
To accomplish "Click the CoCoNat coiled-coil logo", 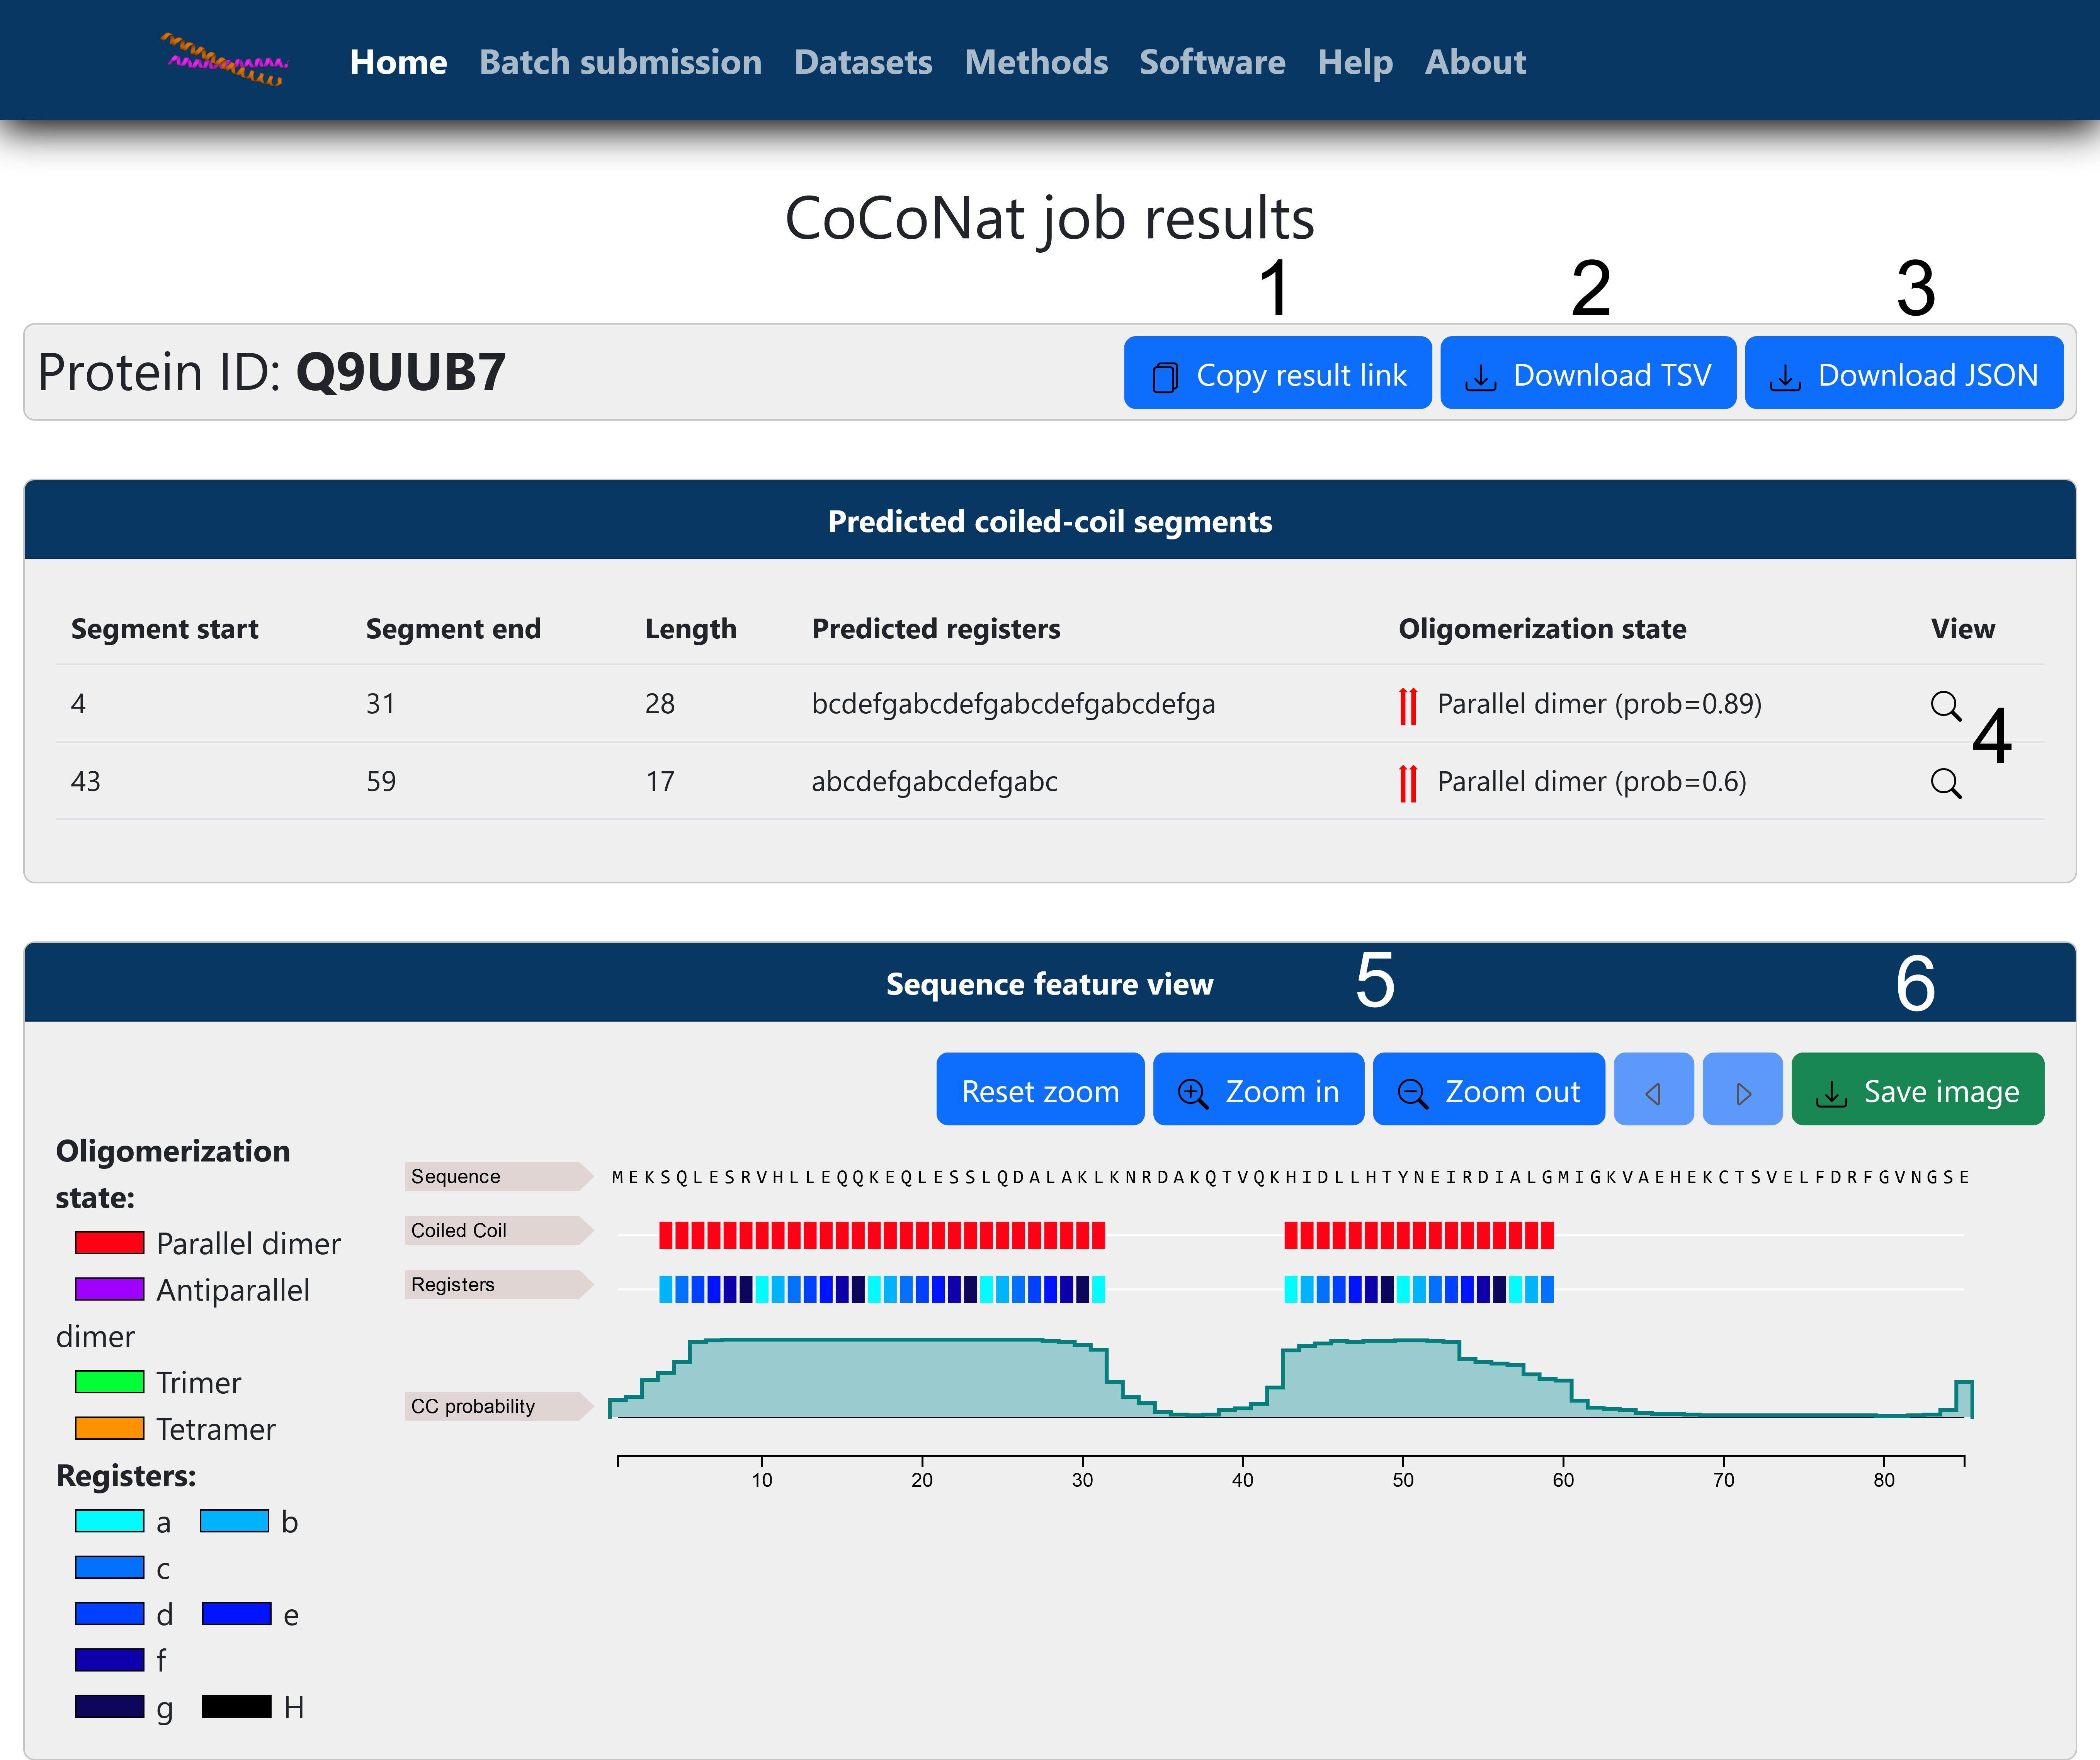I will (x=224, y=60).
